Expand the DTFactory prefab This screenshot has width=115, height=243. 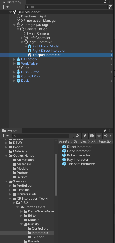pyautogui.click(x=14, y=59)
